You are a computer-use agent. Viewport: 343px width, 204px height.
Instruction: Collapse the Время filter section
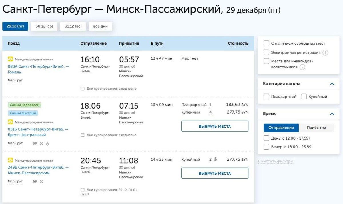[x=332, y=114]
